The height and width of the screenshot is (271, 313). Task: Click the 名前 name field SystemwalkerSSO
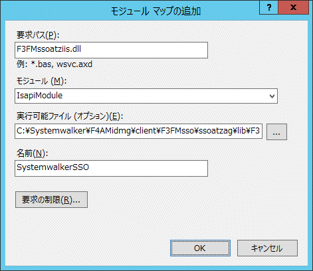pyautogui.click(x=111, y=168)
